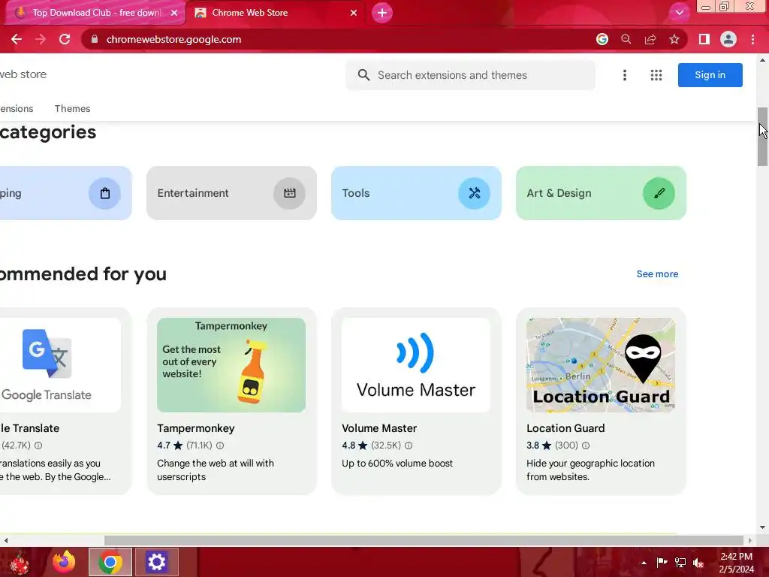
Task: Show rating info for Location Guard
Action: tap(586, 446)
